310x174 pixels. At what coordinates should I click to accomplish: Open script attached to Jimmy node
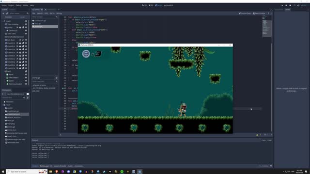23,28
